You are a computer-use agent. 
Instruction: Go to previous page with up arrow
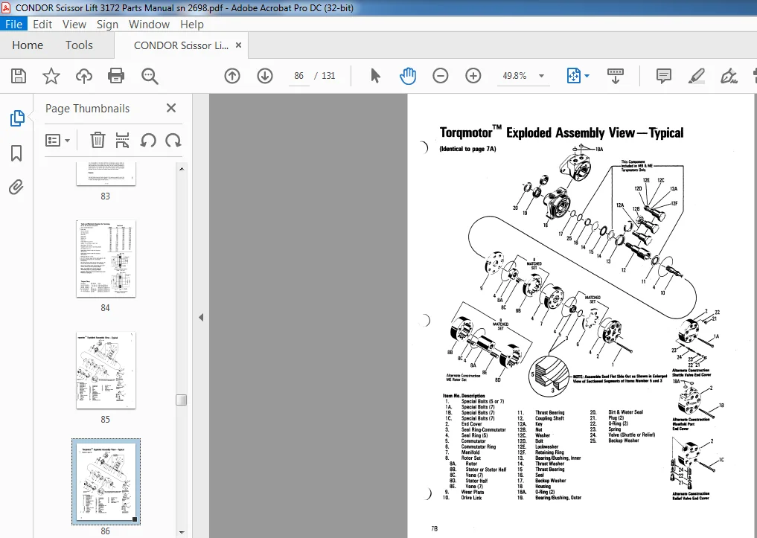pyautogui.click(x=232, y=76)
